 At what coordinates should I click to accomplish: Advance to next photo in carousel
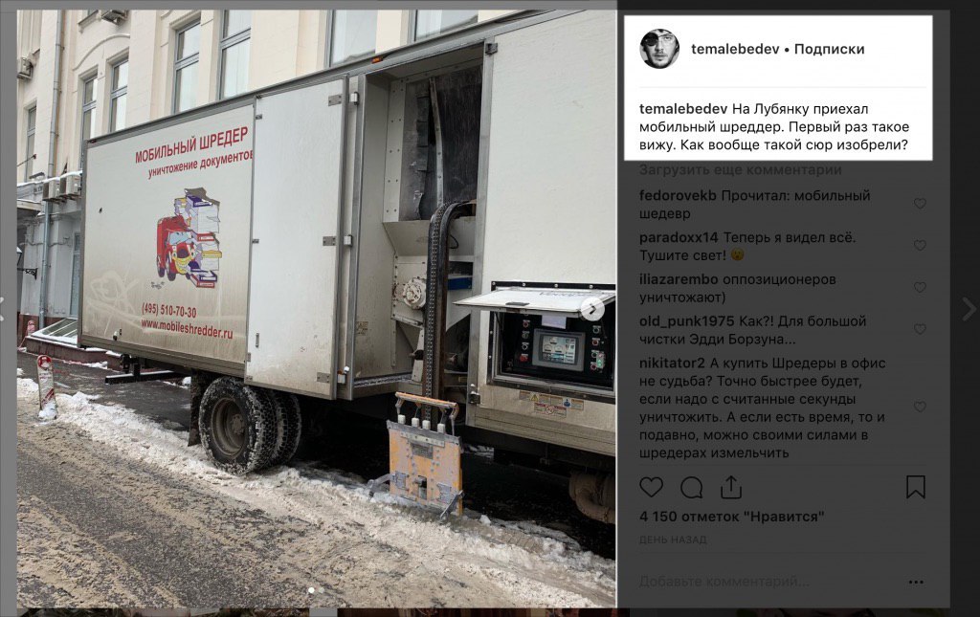(x=592, y=309)
